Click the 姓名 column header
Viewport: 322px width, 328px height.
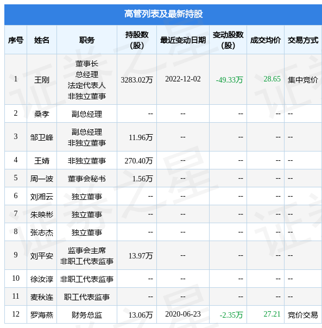point(42,40)
